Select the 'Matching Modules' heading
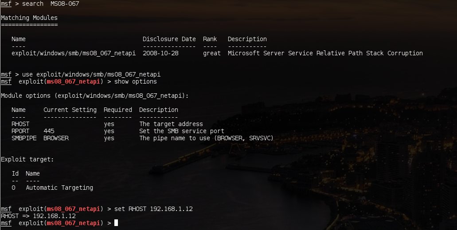457x230 pixels. tap(29, 18)
